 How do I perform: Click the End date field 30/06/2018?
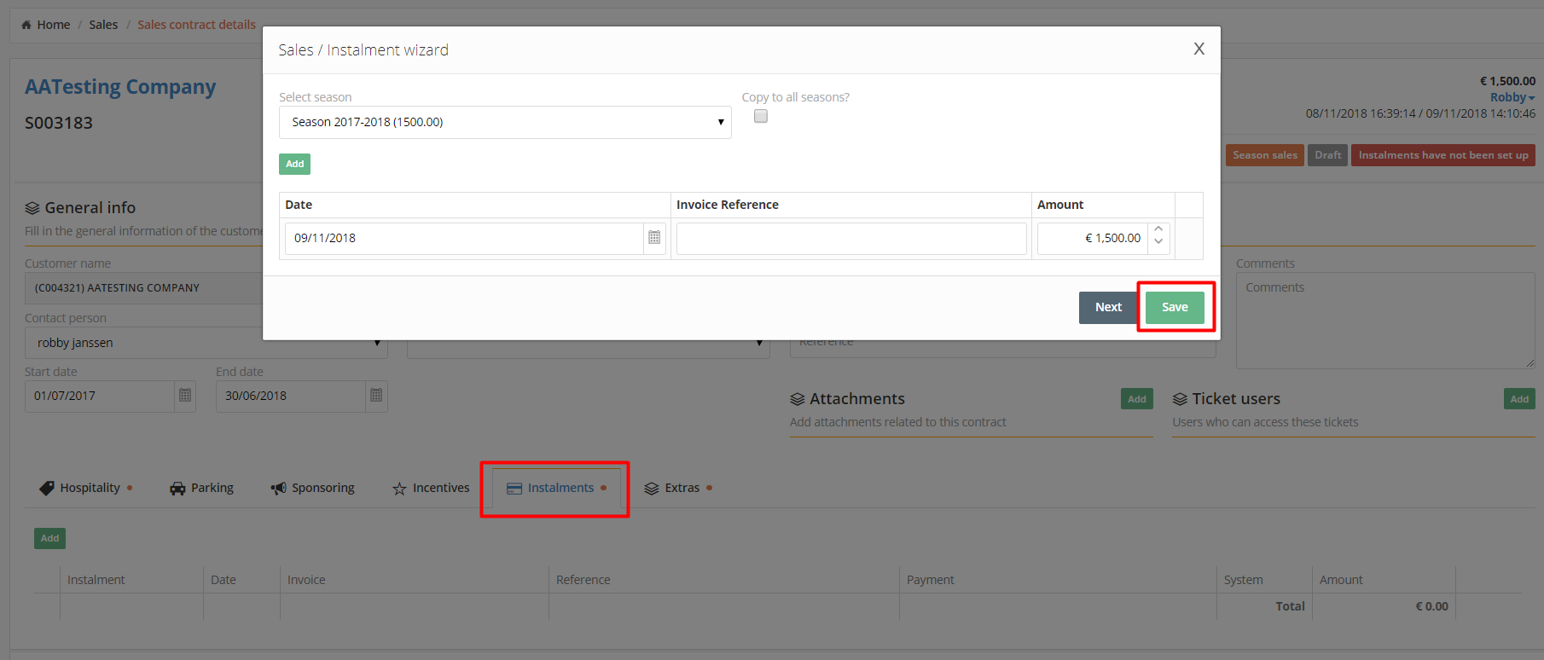pos(291,397)
